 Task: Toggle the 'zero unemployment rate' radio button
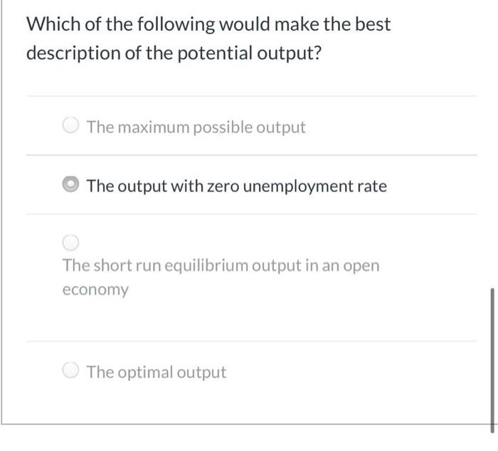point(70,186)
